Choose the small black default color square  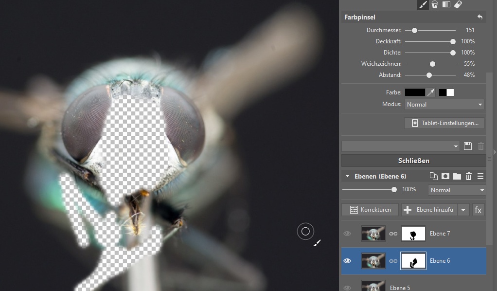point(443,92)
